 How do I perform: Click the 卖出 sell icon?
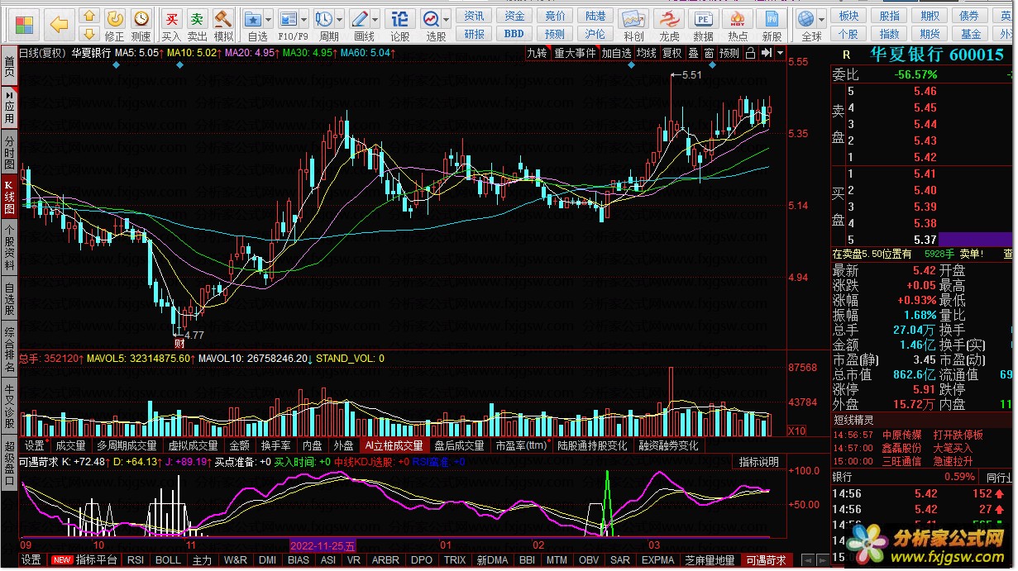tap(197, 18)
